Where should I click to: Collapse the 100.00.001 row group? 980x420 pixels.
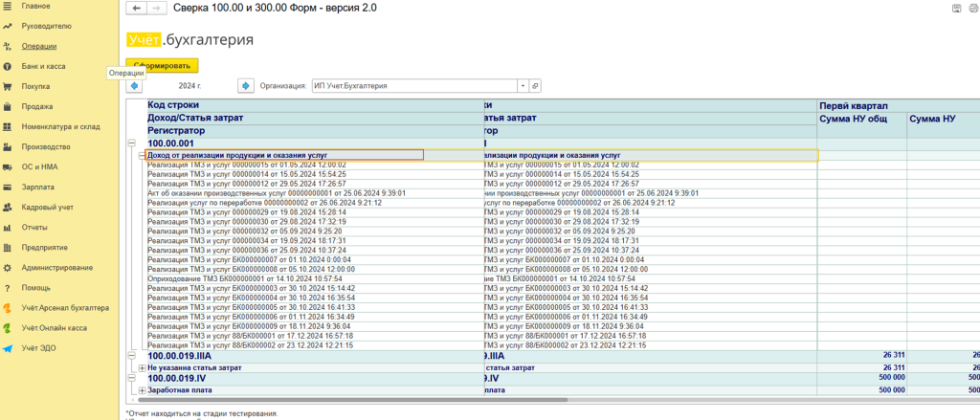click(133, 144)
